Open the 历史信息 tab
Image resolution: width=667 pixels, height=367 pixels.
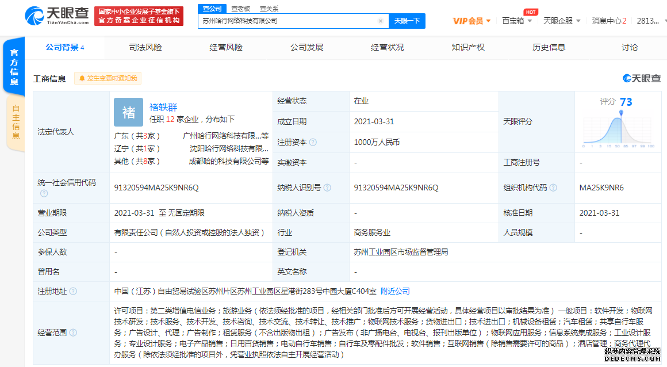(549, 47)
